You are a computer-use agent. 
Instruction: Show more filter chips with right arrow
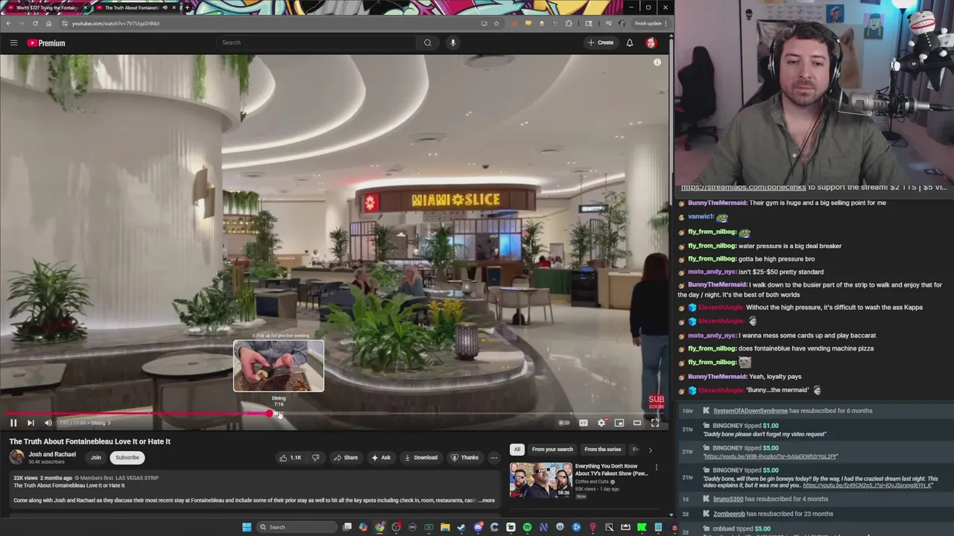tap(650, 450)
